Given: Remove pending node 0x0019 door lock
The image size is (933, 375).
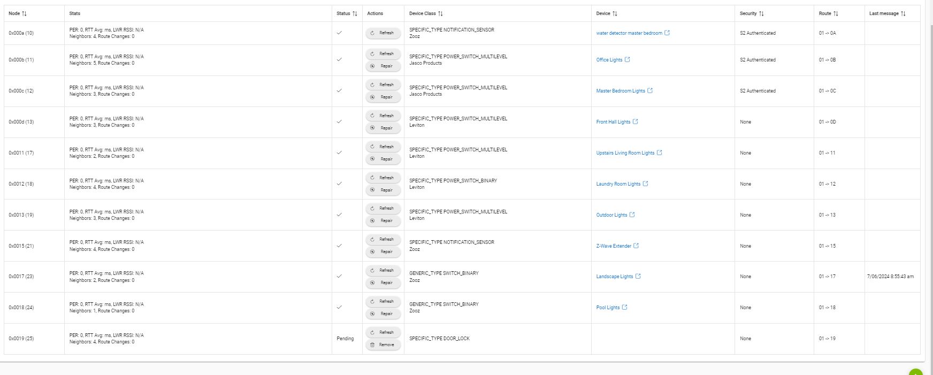Looking at the screenshot, I should click(383, 345).
